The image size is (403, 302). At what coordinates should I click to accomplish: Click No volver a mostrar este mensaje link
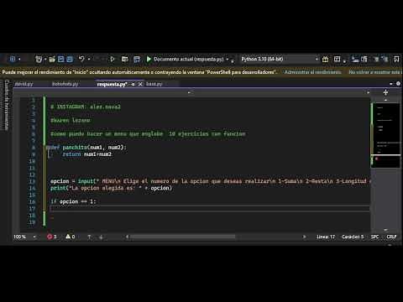pyautogui.click(x=375, y=72)
